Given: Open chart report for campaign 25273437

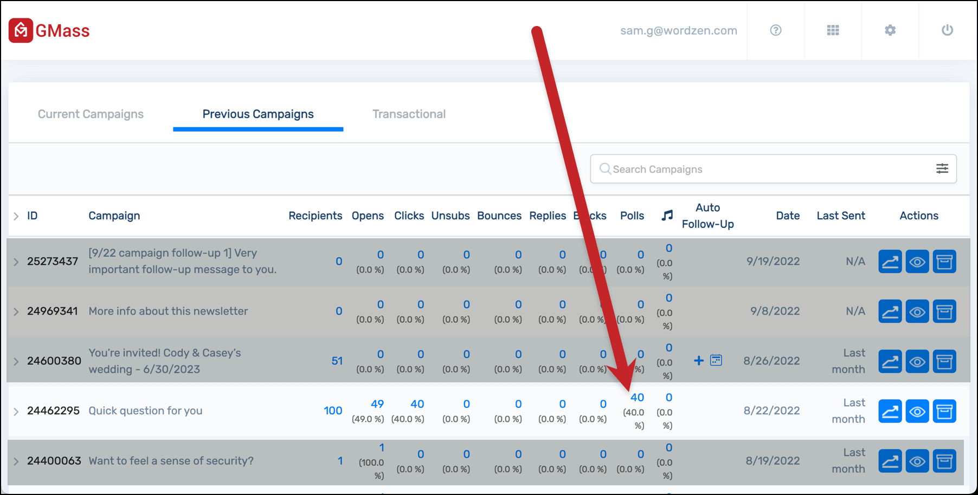Looking at the screenshot, I should tap(890, 262).
